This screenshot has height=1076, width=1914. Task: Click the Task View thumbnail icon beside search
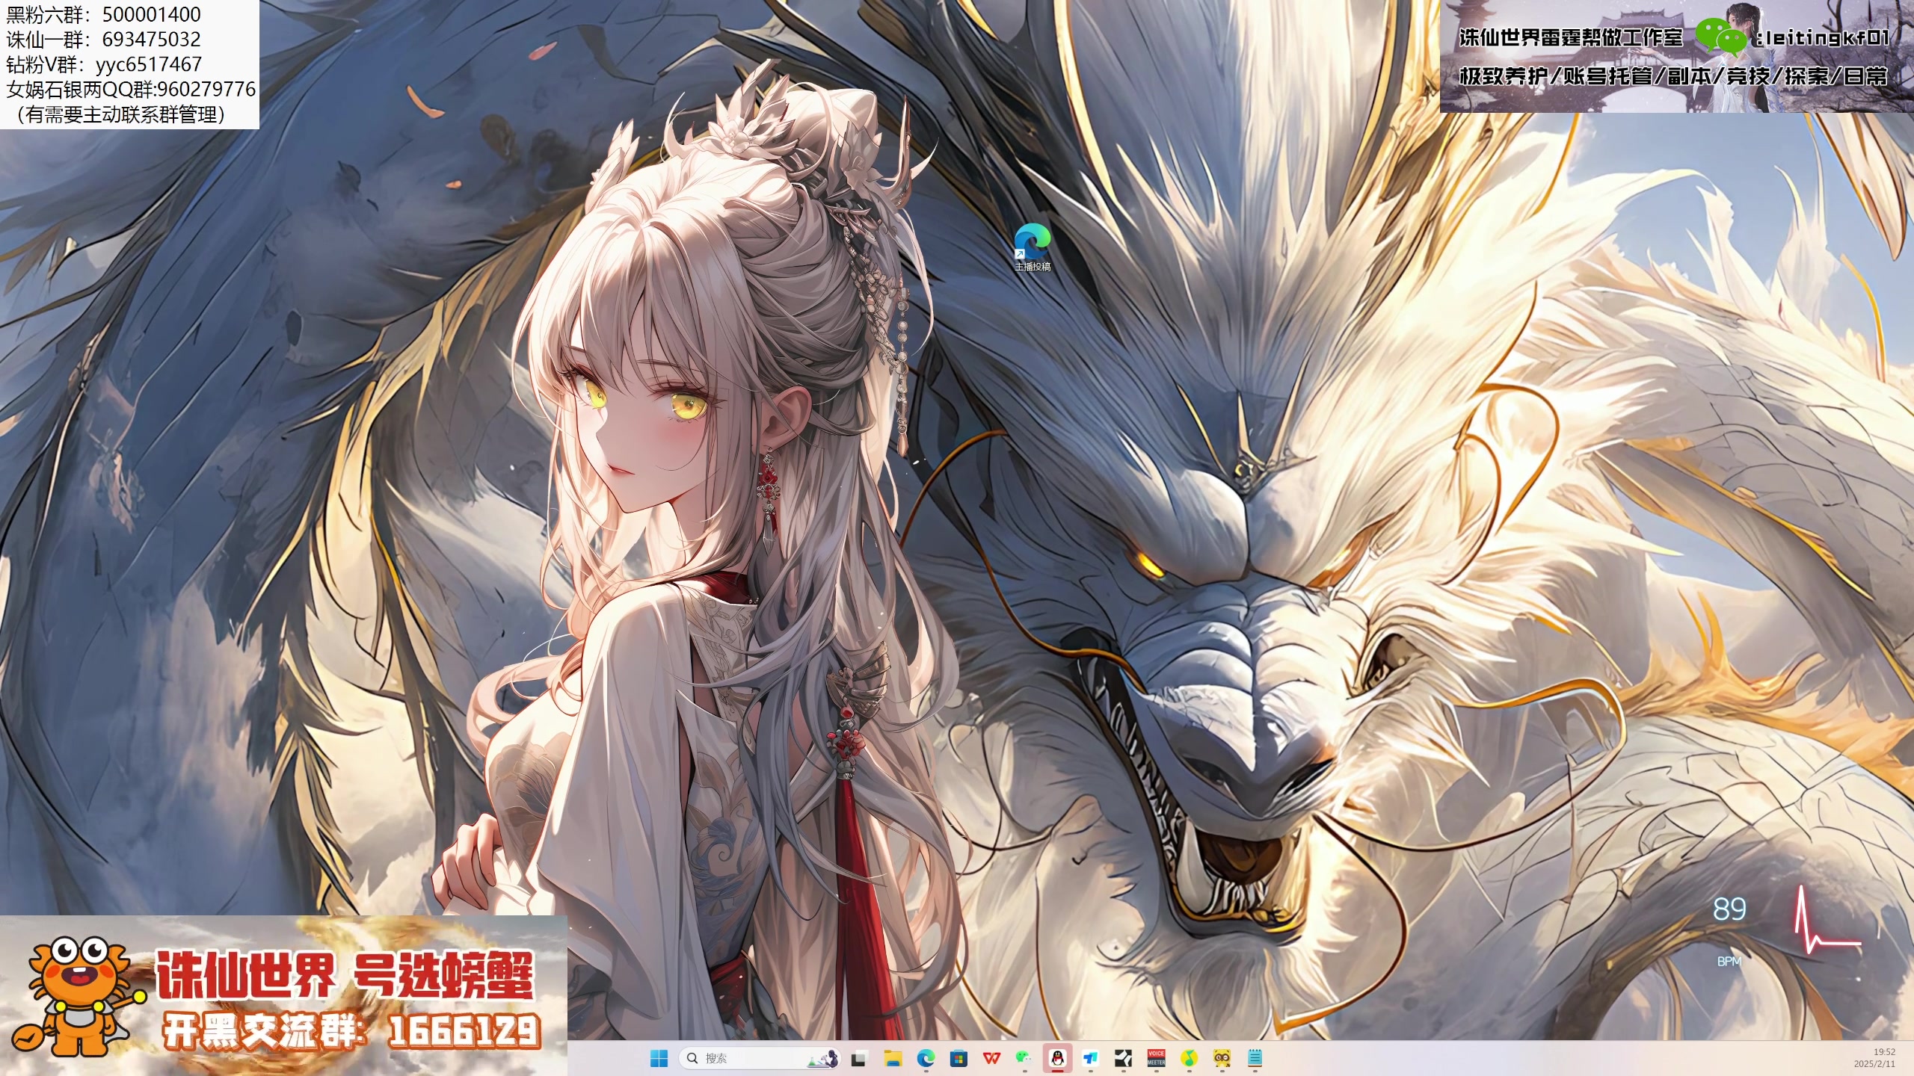point(858,1059)
